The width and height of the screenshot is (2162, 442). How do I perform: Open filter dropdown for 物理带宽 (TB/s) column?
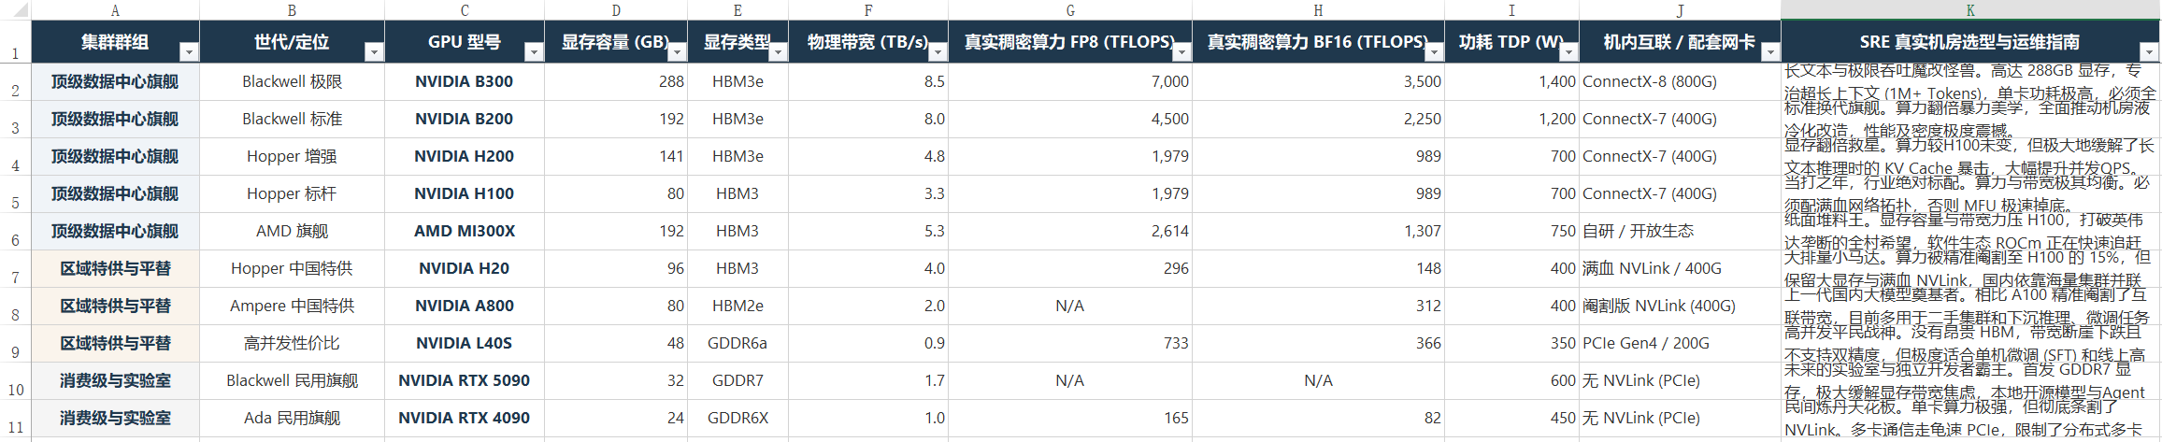[938, 52]
